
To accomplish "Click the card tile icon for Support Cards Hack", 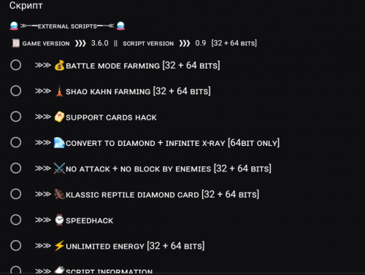I will click(x=59, y=117).
